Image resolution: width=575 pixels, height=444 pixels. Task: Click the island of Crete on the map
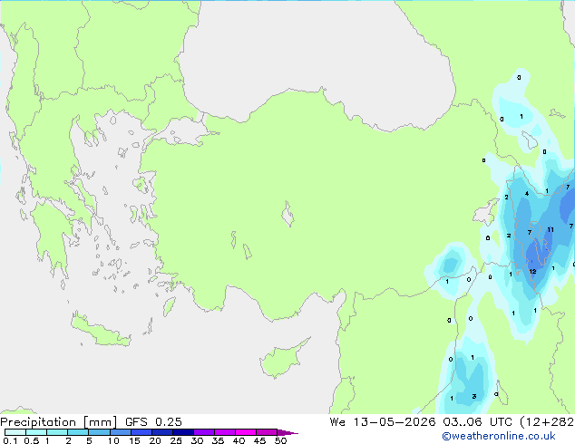click(101, 331)
